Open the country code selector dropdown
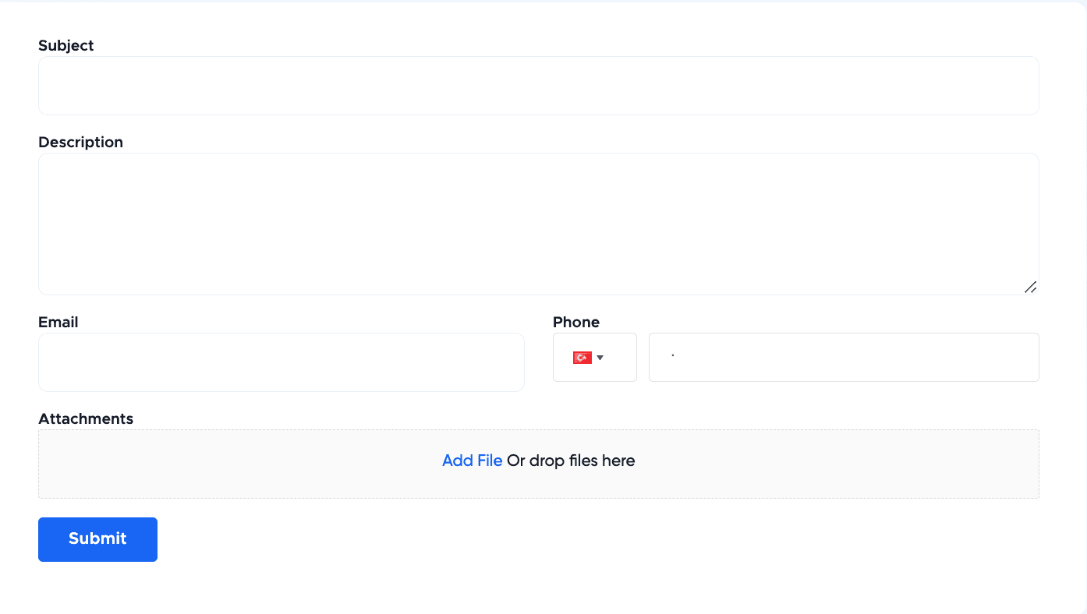 tap(594, 357)
